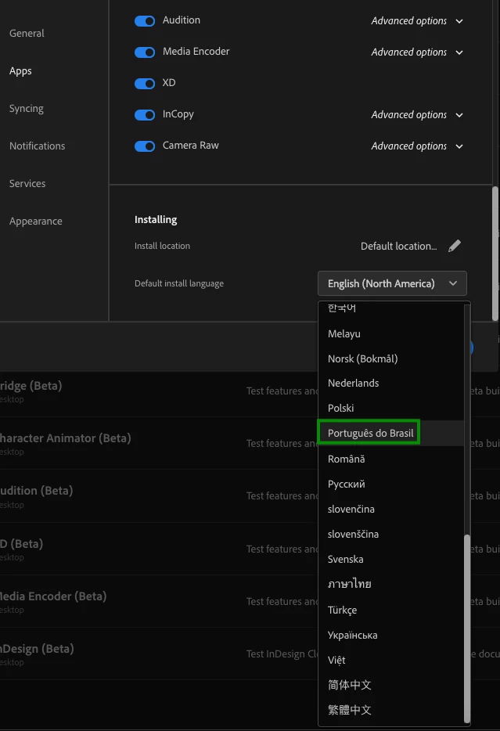The width and height of the screenshot is (500, 731).
Task: Click the Audition (Beta) row
Action: [158, 495]
